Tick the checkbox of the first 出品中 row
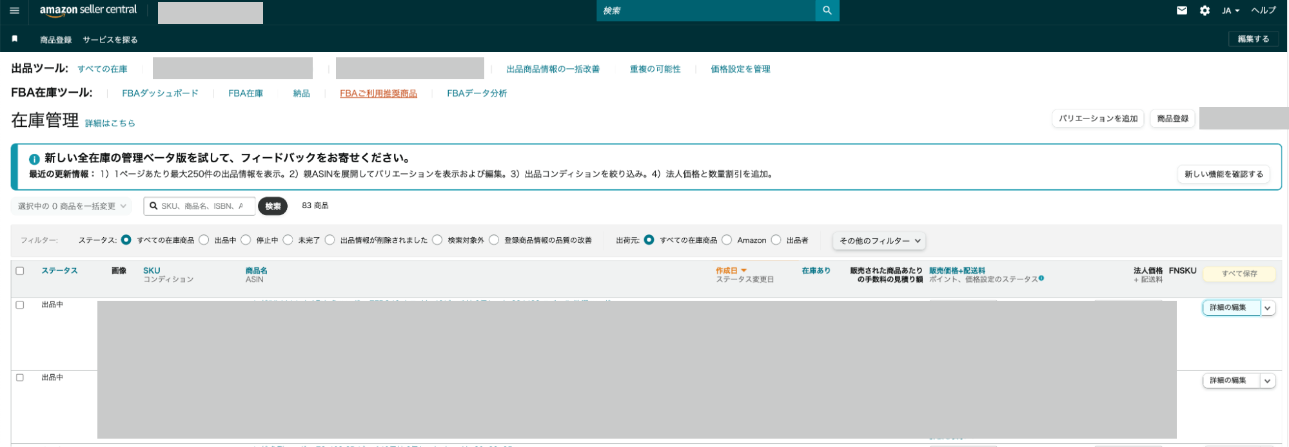Screen dimensions: 1289x447 20,305
